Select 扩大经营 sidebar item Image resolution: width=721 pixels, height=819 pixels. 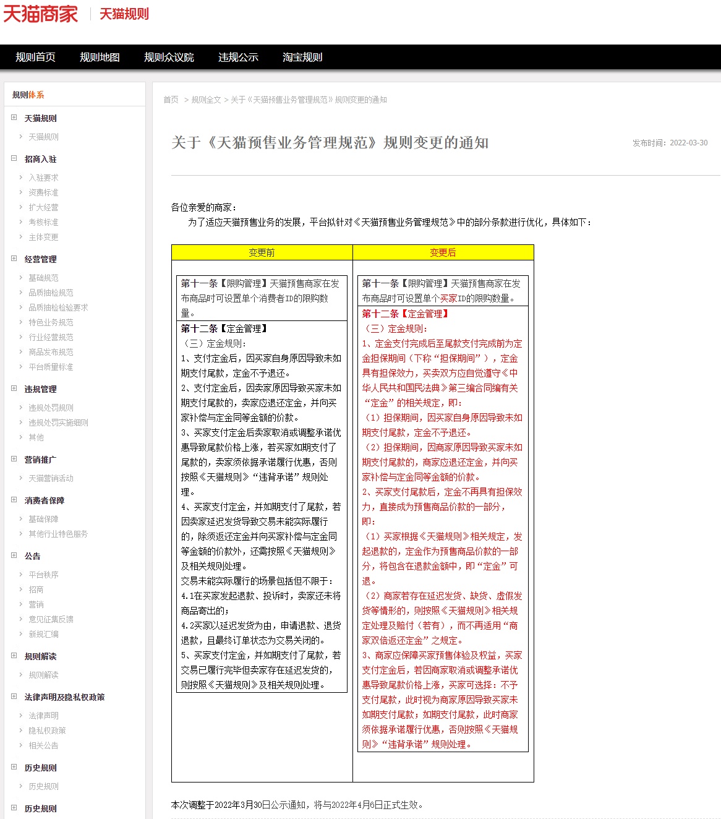[x=43, y=207]
